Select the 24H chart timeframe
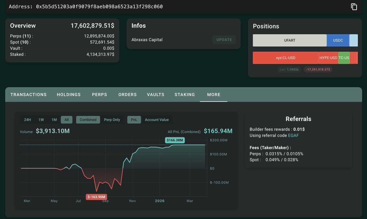 pos(28,119)
